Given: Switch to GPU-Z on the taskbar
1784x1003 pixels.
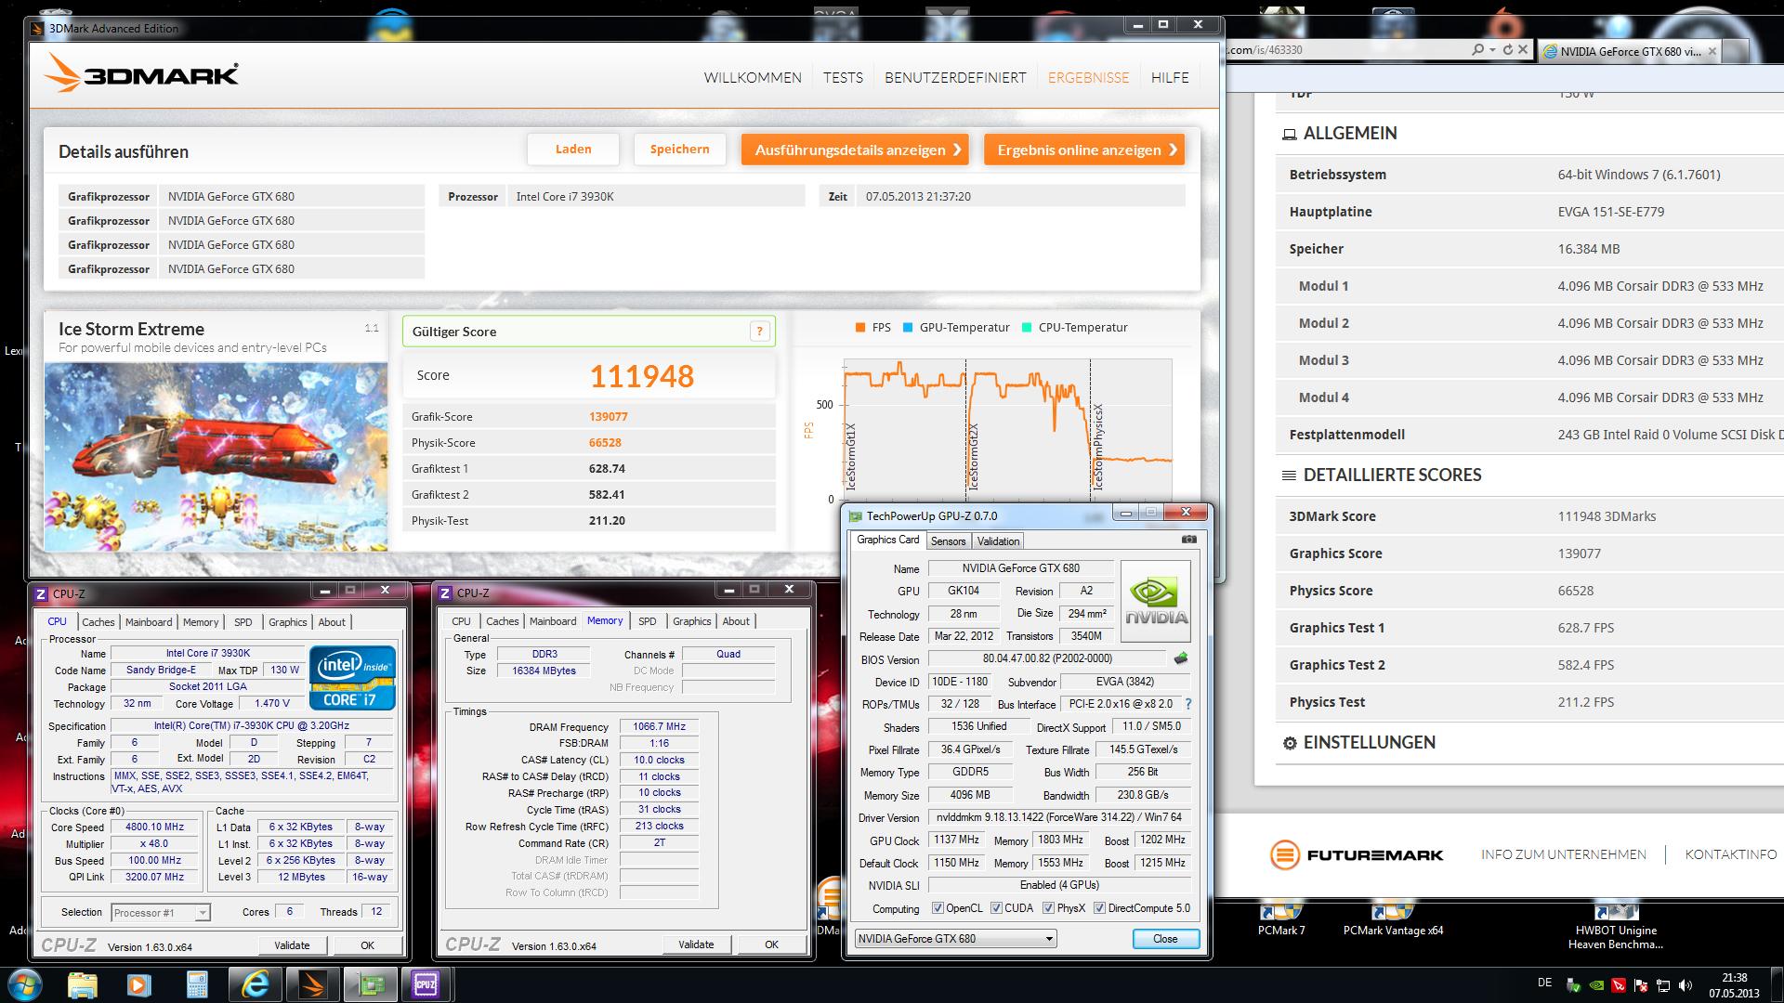Looking at the screenshot, I should (370, 983).
